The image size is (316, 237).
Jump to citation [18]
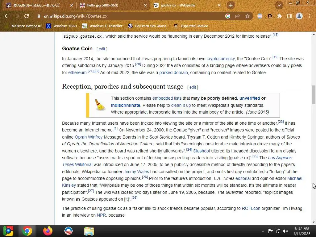276,35
